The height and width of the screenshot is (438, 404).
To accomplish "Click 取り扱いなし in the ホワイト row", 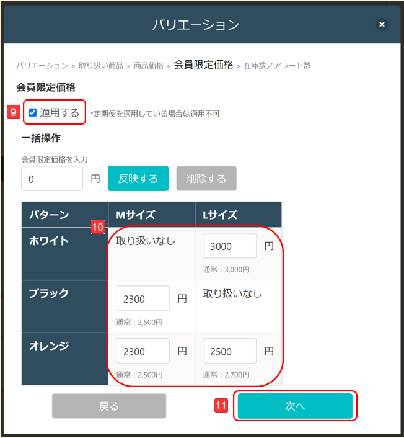I will pyautogui.click(x=146, y=241).
